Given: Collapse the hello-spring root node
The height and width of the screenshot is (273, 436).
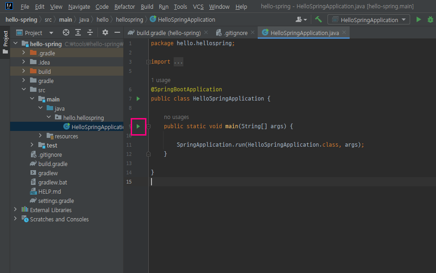Looking at the screenshot, I should pos(16,43).
